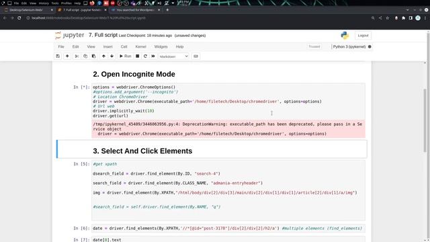Viewport: 430px width, 242px height.
Task: Open the History menu in the top panel
Action: (44, 3)
